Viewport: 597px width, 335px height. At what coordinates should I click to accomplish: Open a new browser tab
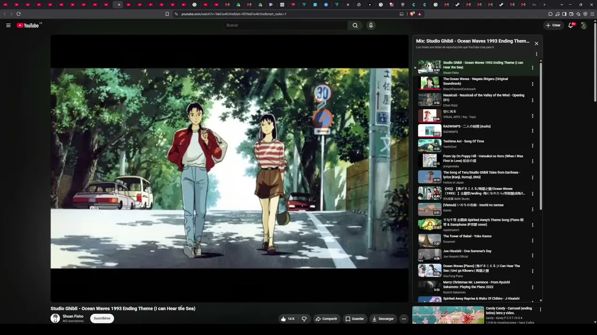click(x=544, y=5)
